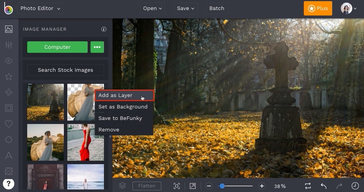The height and width of the screenshot is (192, 364).
Task: Click the help question mark button
Action: (x=8, y=184)
